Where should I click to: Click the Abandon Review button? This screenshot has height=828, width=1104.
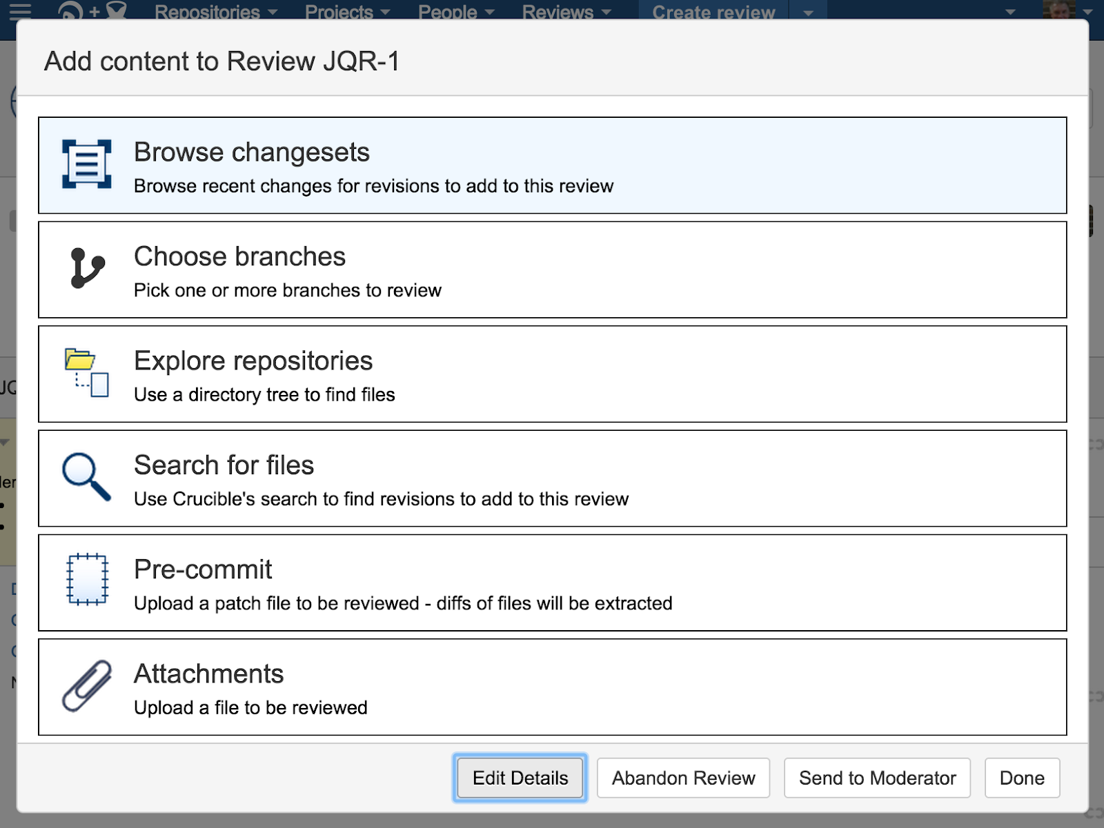pos(683,778)
